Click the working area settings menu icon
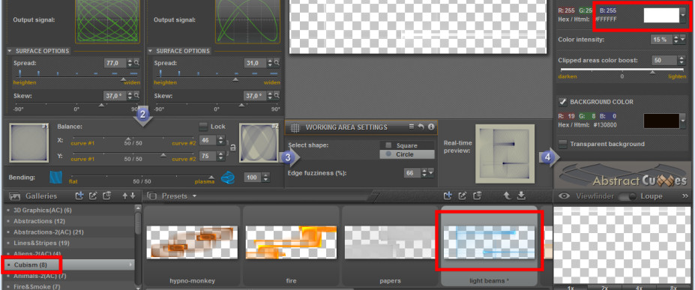This screenshot has height=290, width=695. click(x=412, y=127)
